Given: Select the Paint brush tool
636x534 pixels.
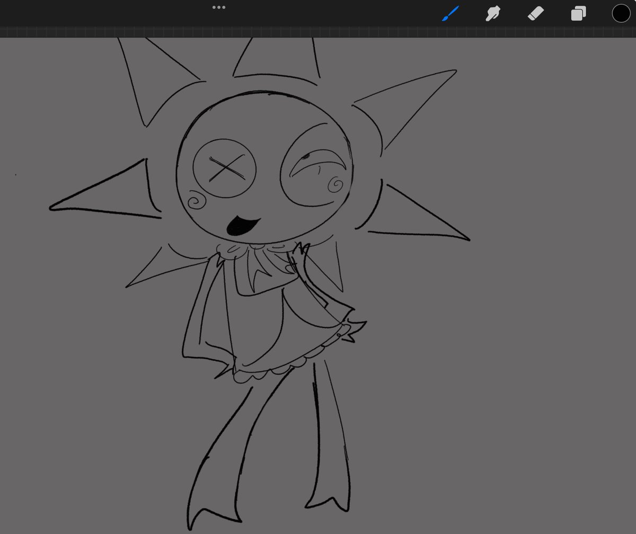Looking at the screenshot, I should coord(450,13).
